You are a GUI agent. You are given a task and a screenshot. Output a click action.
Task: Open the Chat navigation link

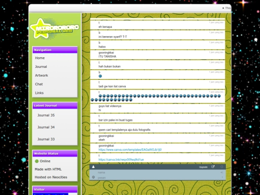coord(39,84)
